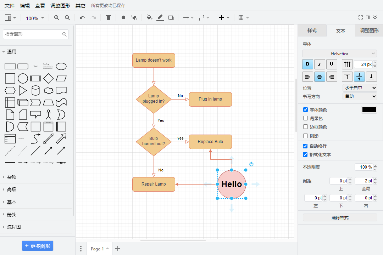
Task: Switch to the 样式 tab
Action: point(312,31)
